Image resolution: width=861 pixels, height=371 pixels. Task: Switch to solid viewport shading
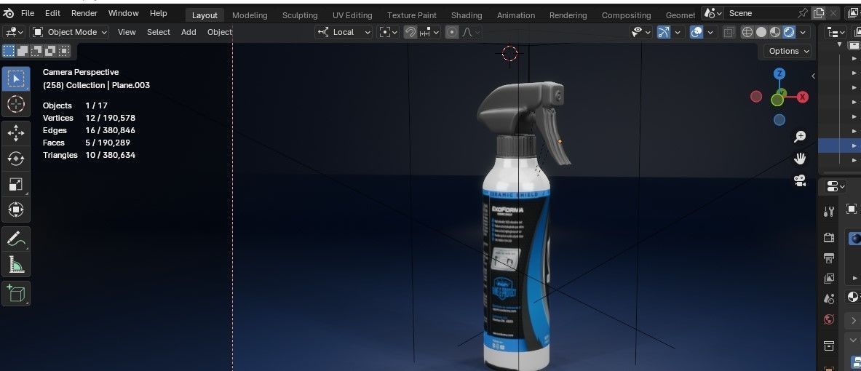(x=761, y=33)
